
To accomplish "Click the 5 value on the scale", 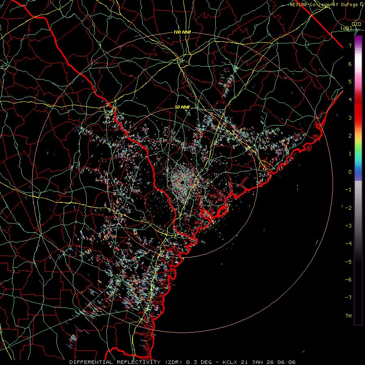I will pos(350,82).
